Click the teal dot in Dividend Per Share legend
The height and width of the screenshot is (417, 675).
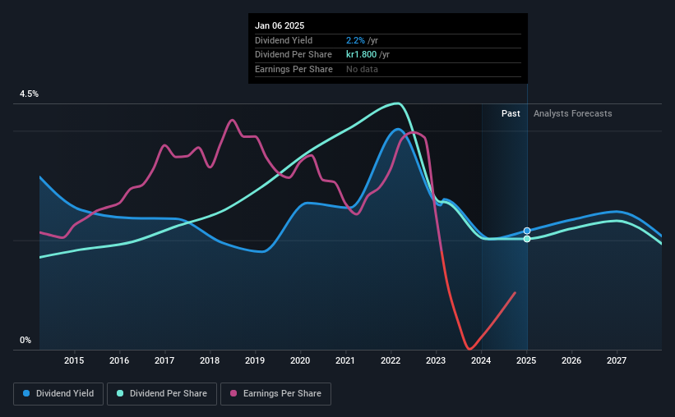click(120, 393)
